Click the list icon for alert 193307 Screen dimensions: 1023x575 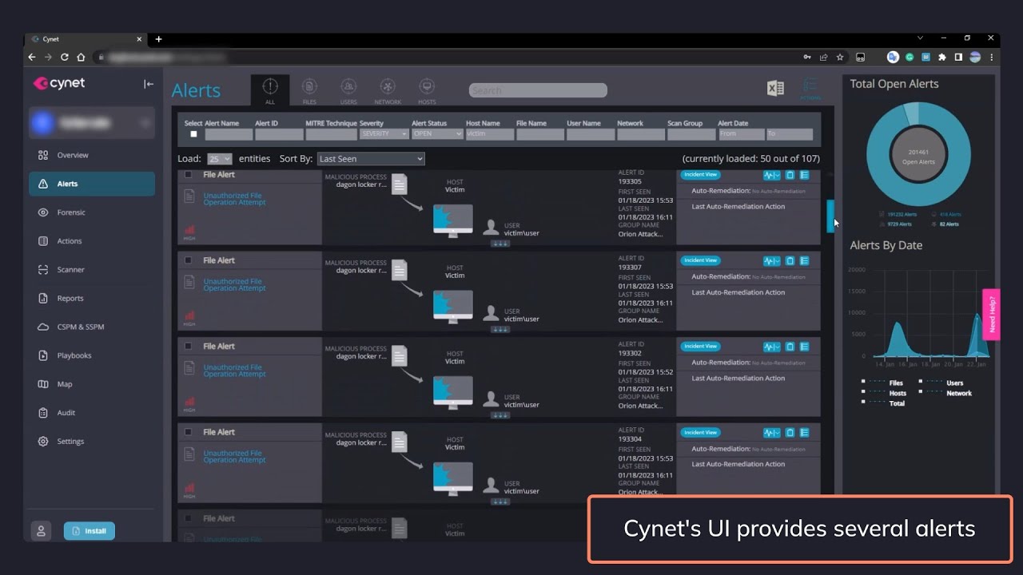click(x=805, y=260)
